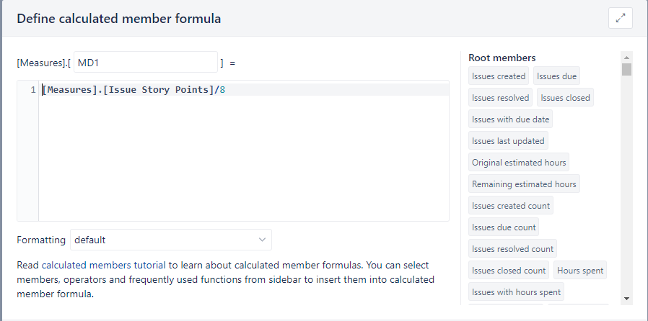Click the scrollbar down arrow in sidebar
Screen dimensions: 648x321
(x=626, y=299)
